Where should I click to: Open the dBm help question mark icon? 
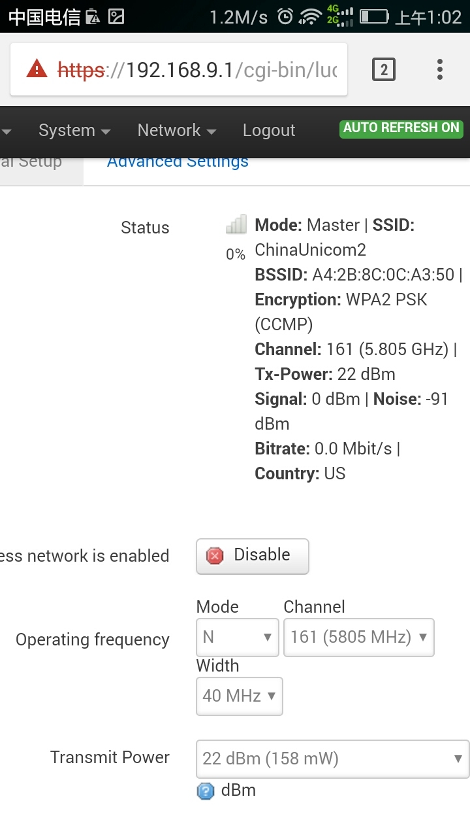pos(206,791)
